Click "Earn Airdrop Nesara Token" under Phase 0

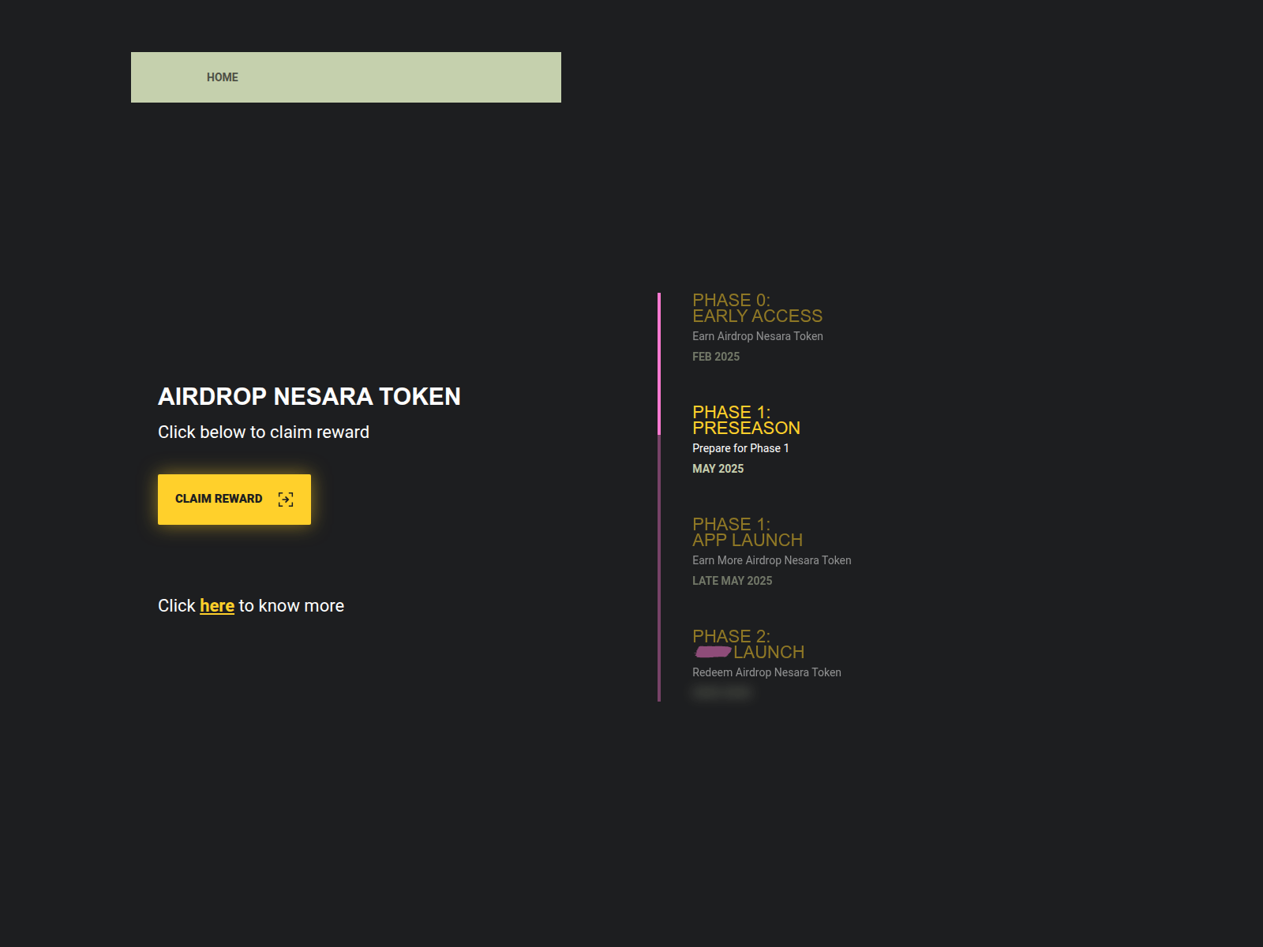pos(757,335)
